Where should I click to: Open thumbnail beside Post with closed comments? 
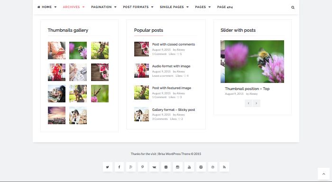pyautogui.click(x=141, y=49)
